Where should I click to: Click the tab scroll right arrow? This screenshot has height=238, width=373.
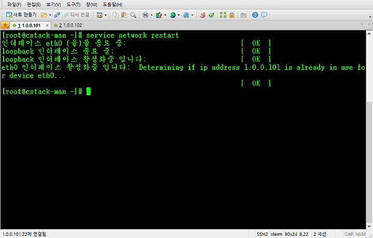pyautogui.click(x=369, y=24)
